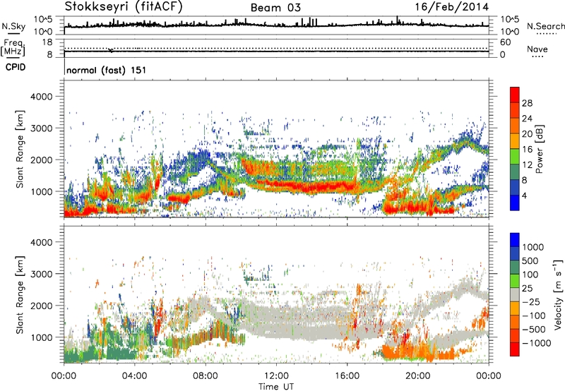
Task: Click the 'normal (fast) 151' text
Action: (x=107, y=70)
